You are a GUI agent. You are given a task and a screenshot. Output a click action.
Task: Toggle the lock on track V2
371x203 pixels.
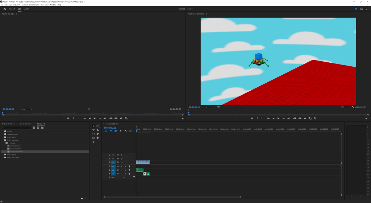pyautogui.click(x=109, y=158)
